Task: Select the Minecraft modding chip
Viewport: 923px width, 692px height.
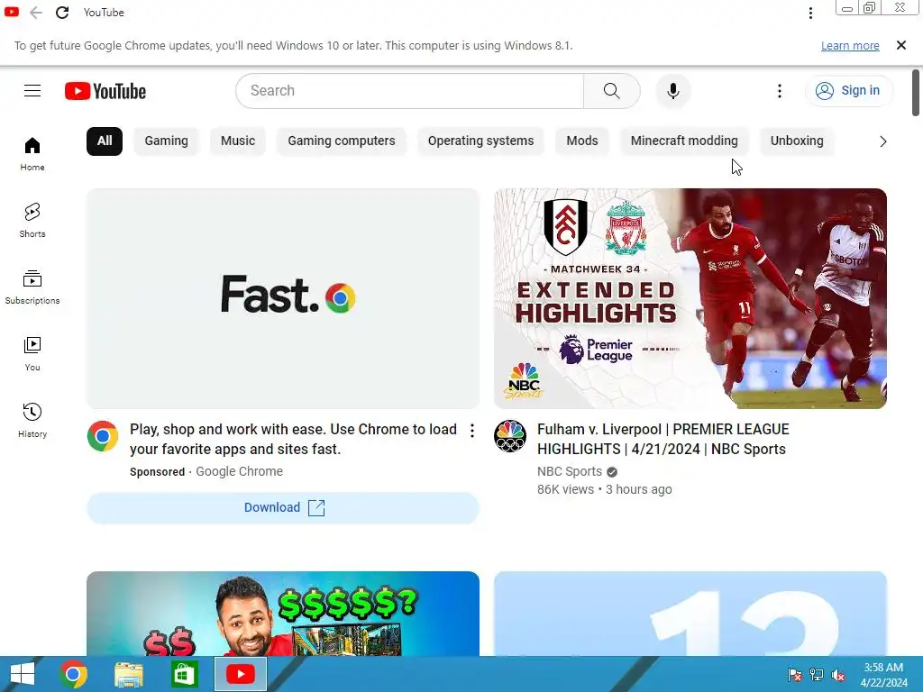Action: click(684, 141)
